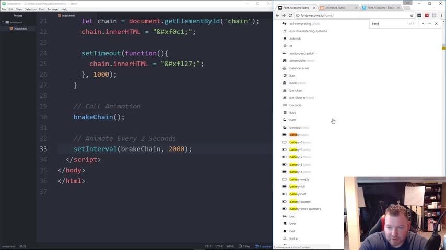Screen dimensions: 446x250
Task: Open the File menu in Atom
Action: [x=4, y=9]
